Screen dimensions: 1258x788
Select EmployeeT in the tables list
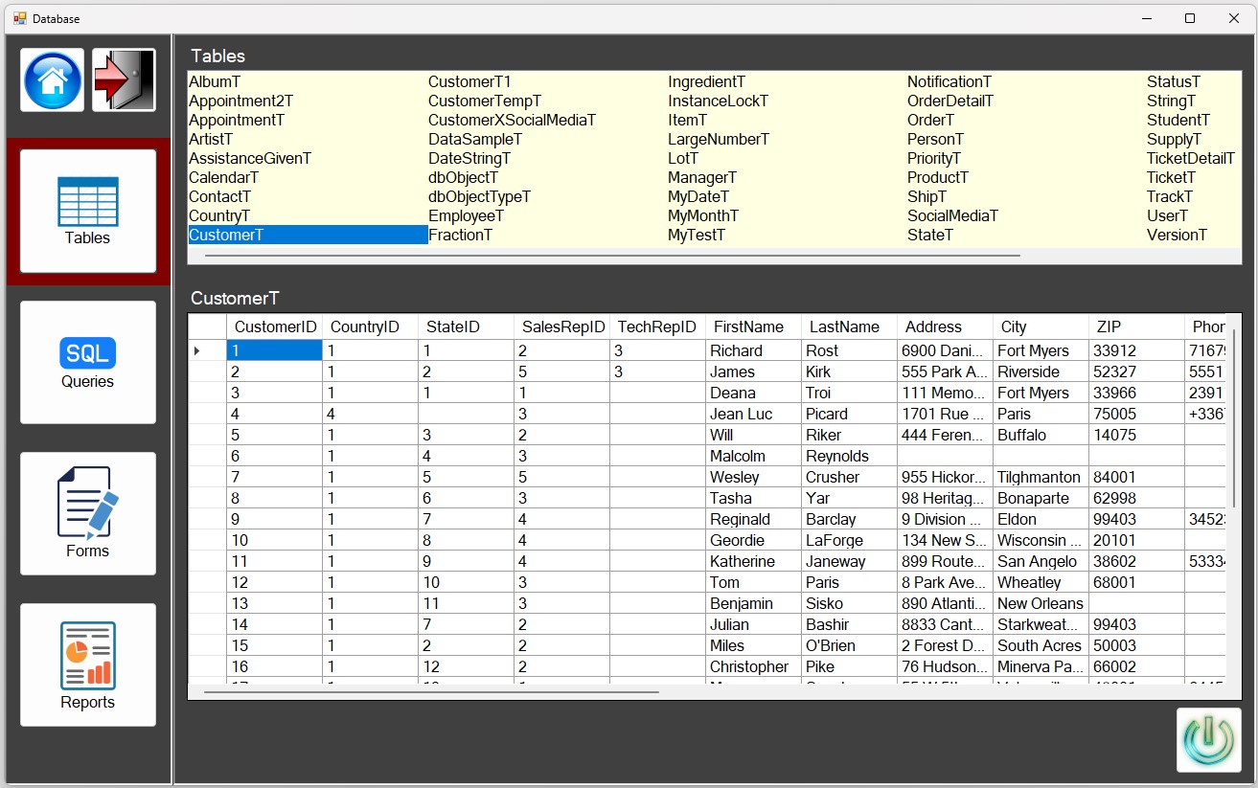(466, 215)
